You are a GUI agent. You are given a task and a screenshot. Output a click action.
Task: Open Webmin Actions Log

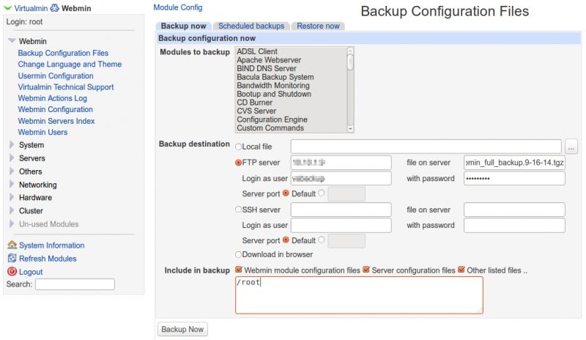[52, 98]
